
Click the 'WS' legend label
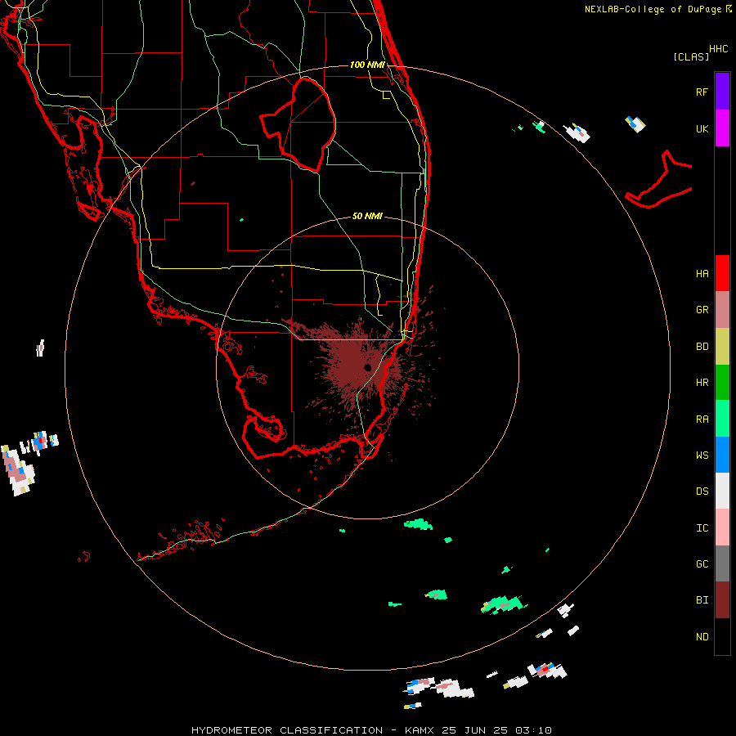[x=702, y=456]
